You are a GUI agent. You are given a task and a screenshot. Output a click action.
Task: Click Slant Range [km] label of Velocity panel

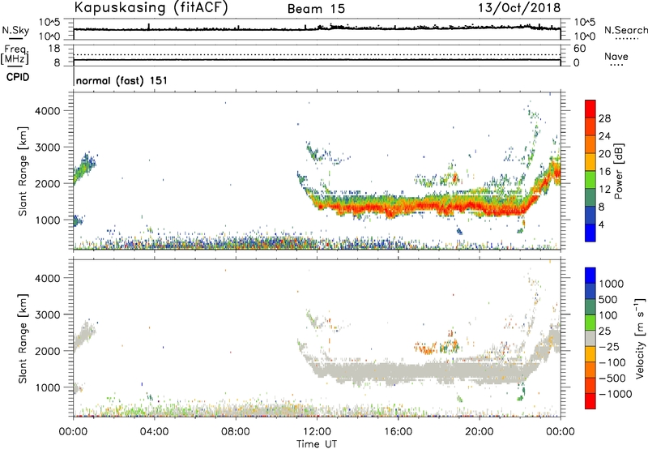pyautogui.click(x=23, y=339)
